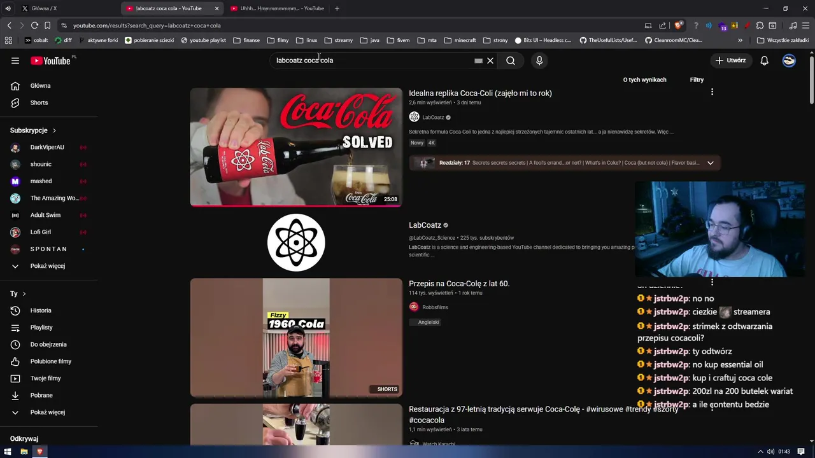Click LabCoatz channel name under first video
This screenshot has height=458, width=815.
[x=433, y=118]
